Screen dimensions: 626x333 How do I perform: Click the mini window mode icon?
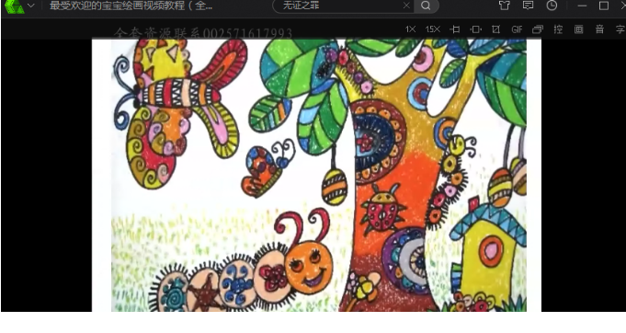(538, 29)
